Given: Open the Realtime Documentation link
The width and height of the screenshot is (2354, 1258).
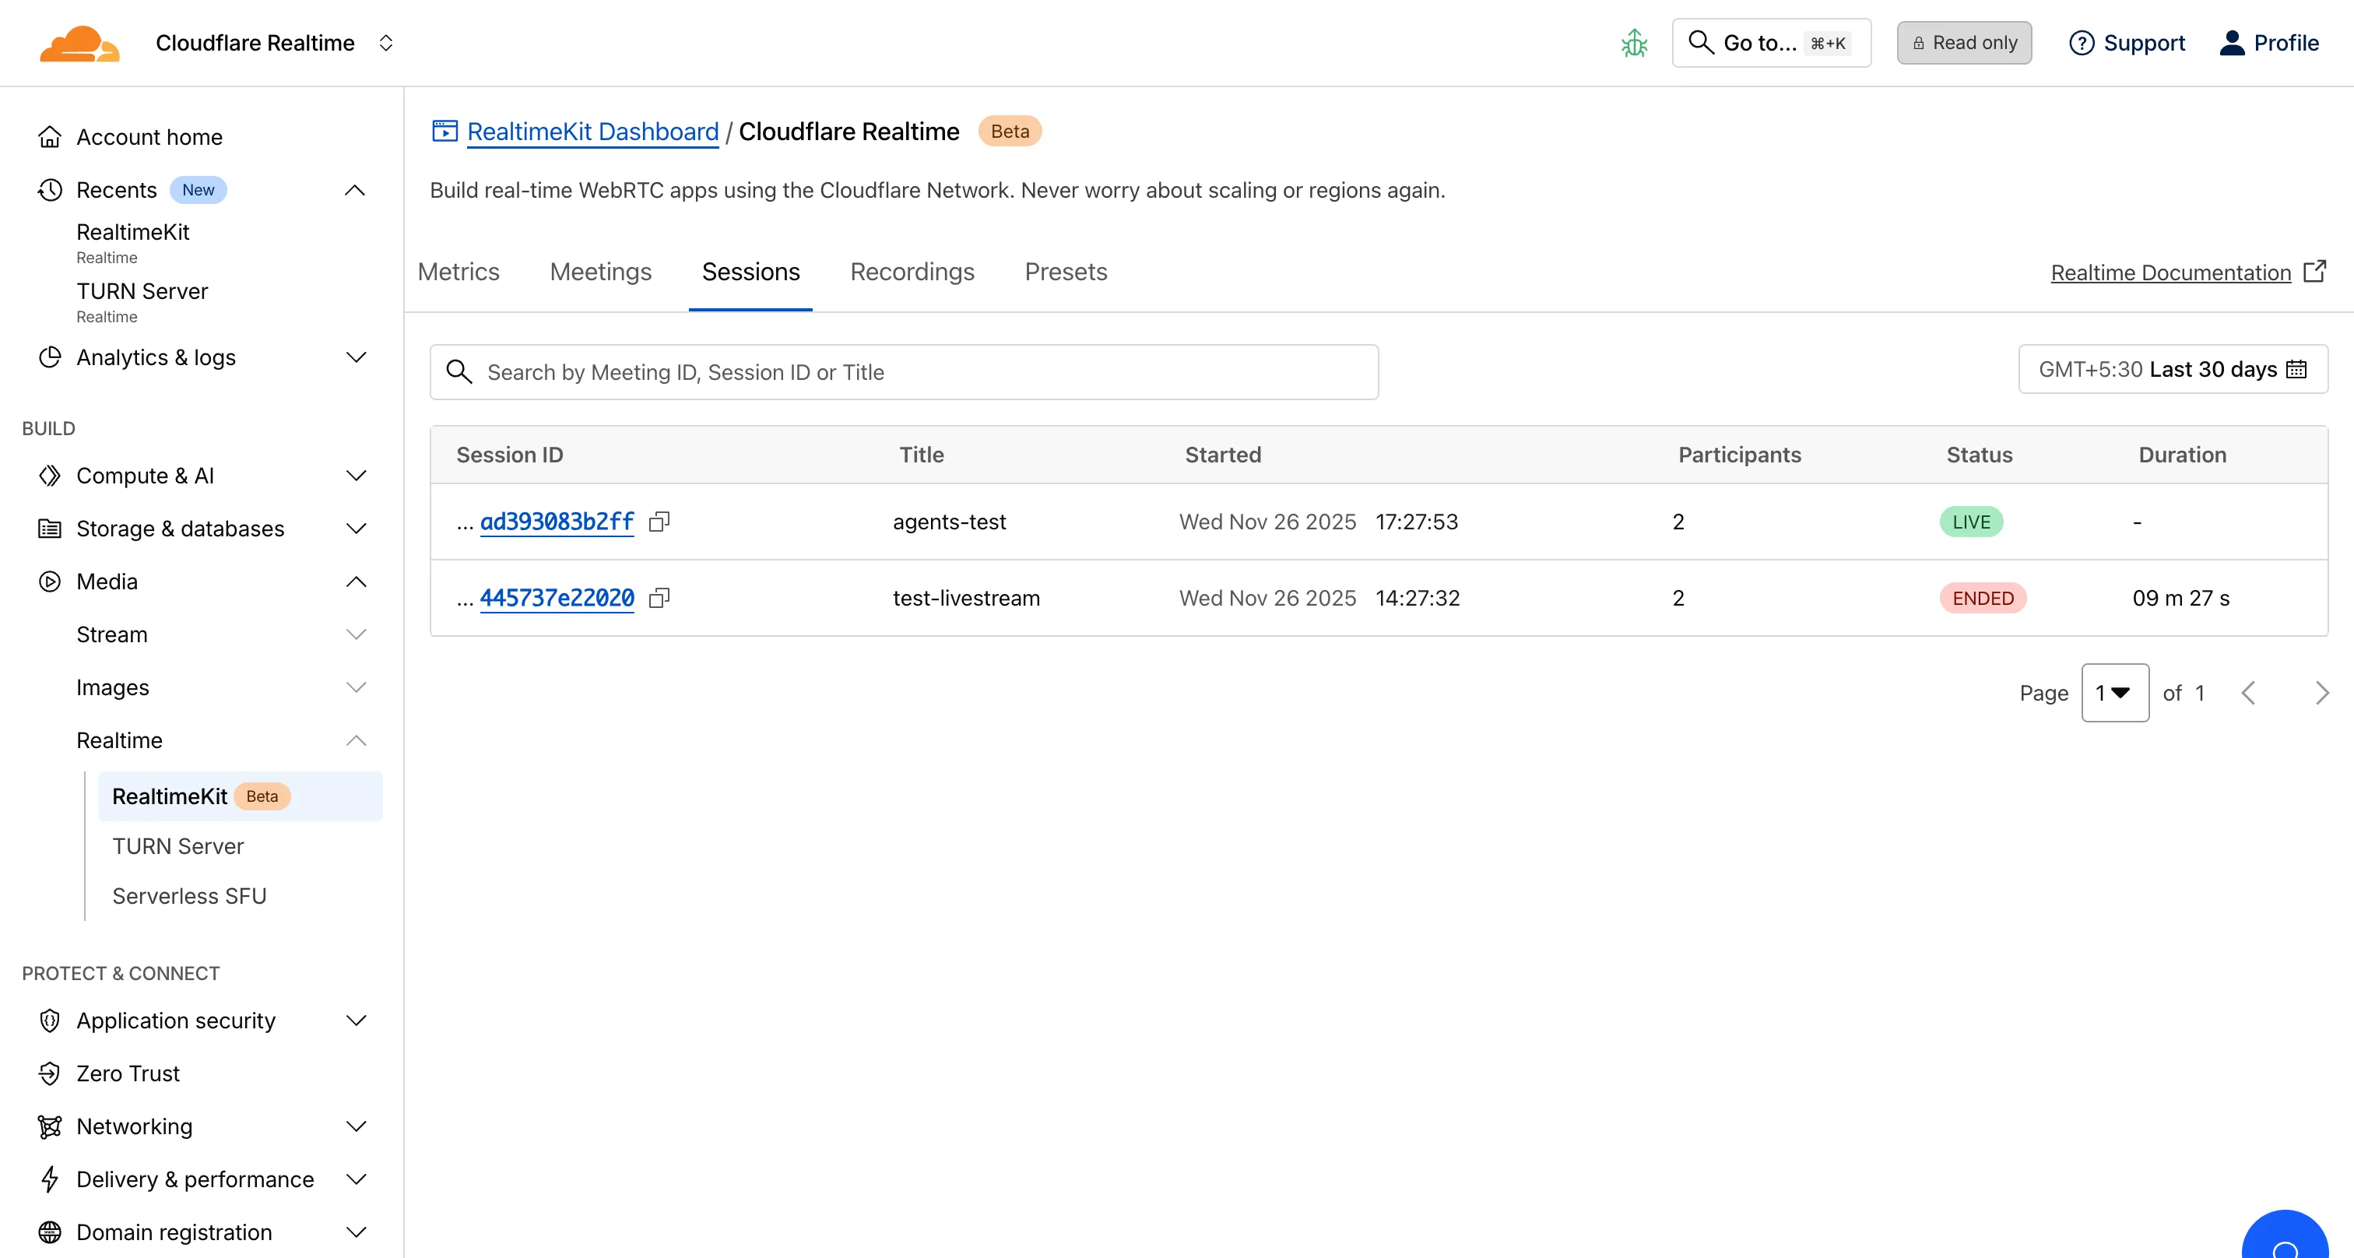Looking at the screenshot, I should [x=2170, y=272].
